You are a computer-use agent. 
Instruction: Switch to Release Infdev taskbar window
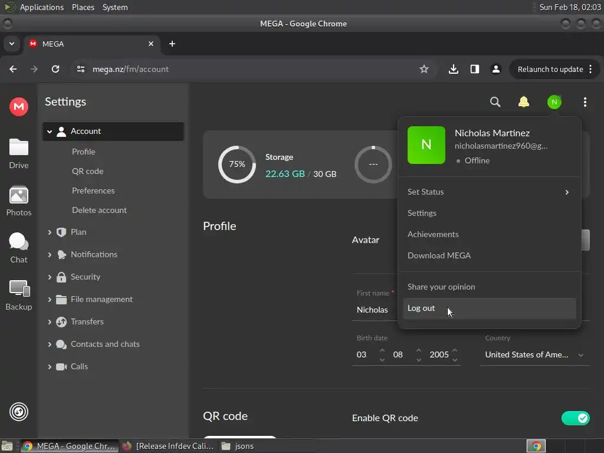[168, 446]
